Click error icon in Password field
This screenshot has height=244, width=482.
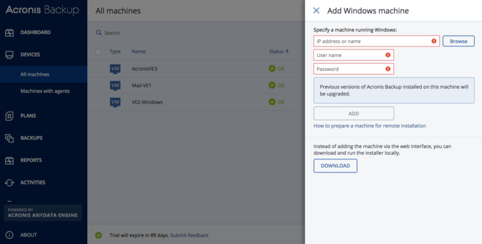[x=388, y=69]
